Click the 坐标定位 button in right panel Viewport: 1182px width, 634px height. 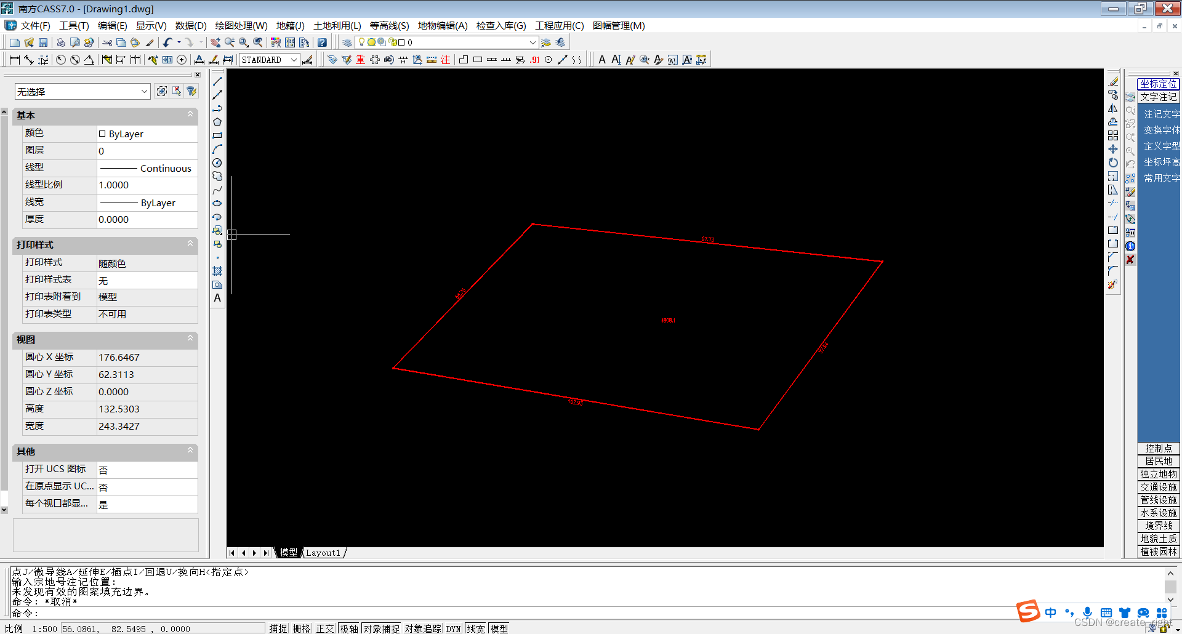[x=1158, y=84]
